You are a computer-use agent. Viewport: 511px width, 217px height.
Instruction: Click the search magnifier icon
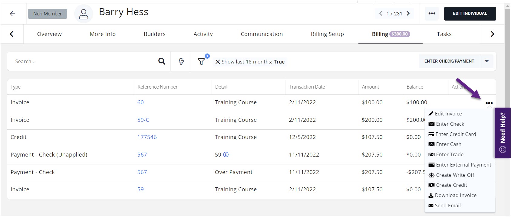click(162, 61)
